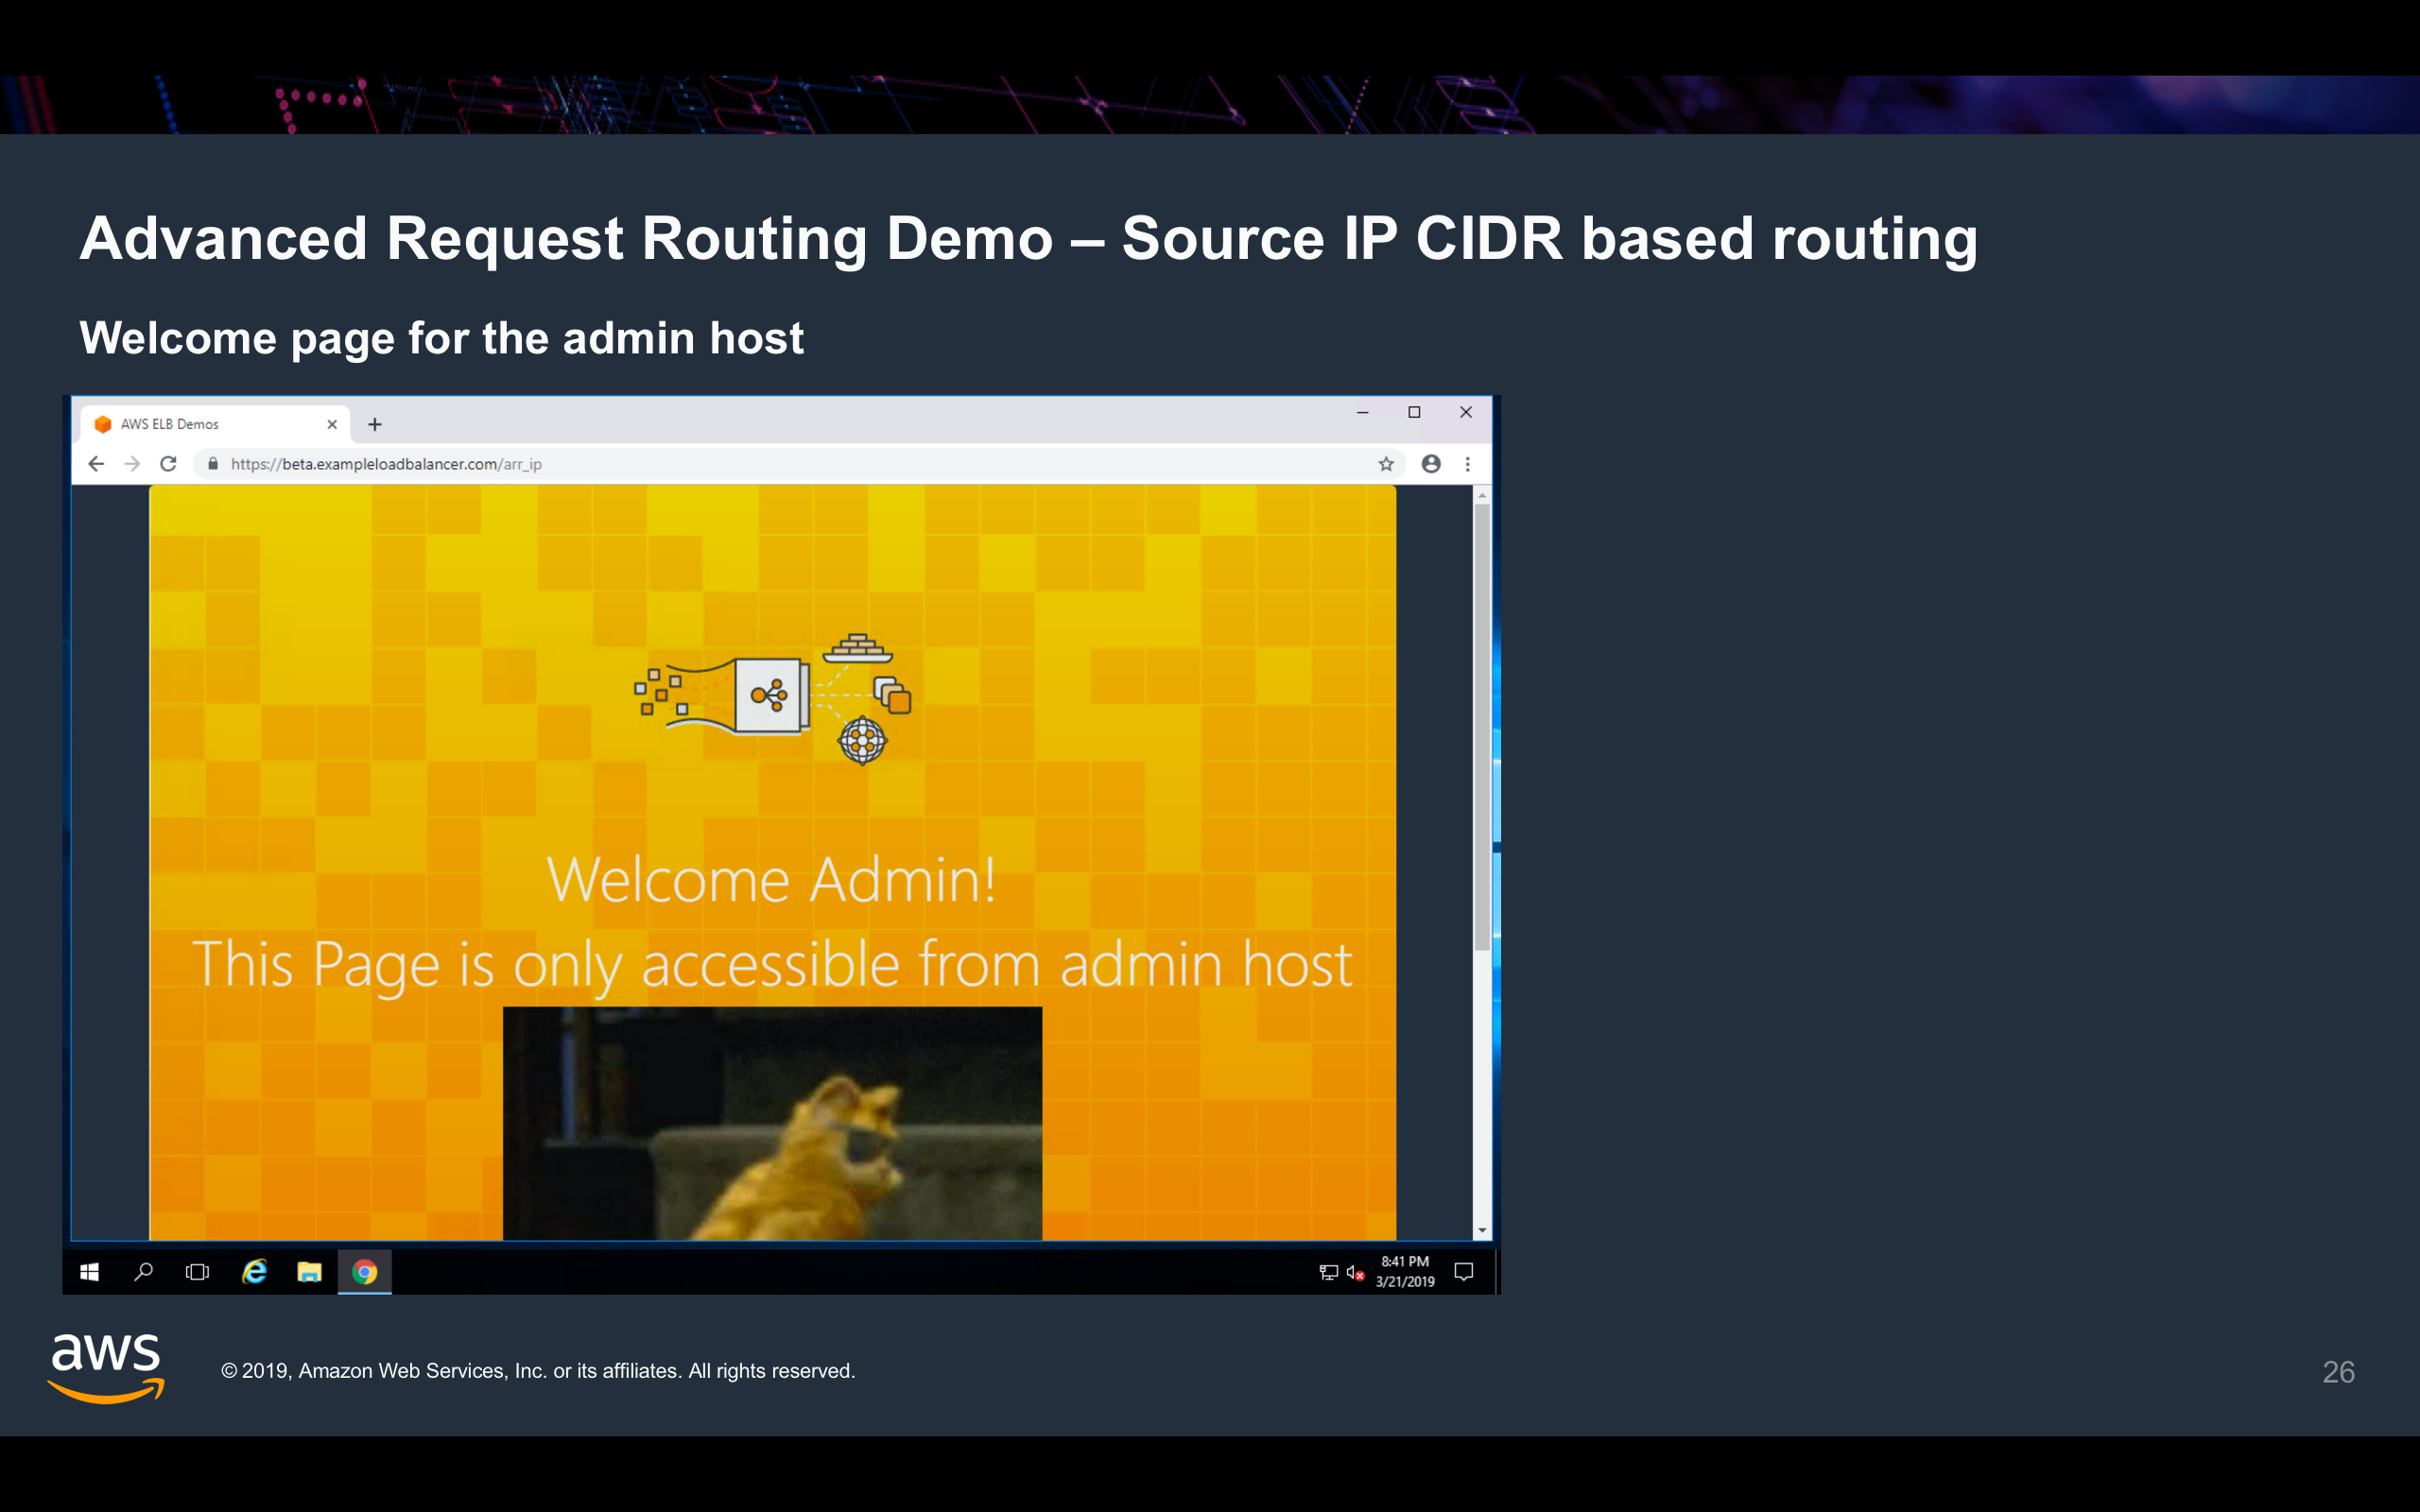Image resolution: width=2420 pixels, height=1512 pixels.
Task: Bookmark this page with the star icon
Action: (x=1386, y=464)
